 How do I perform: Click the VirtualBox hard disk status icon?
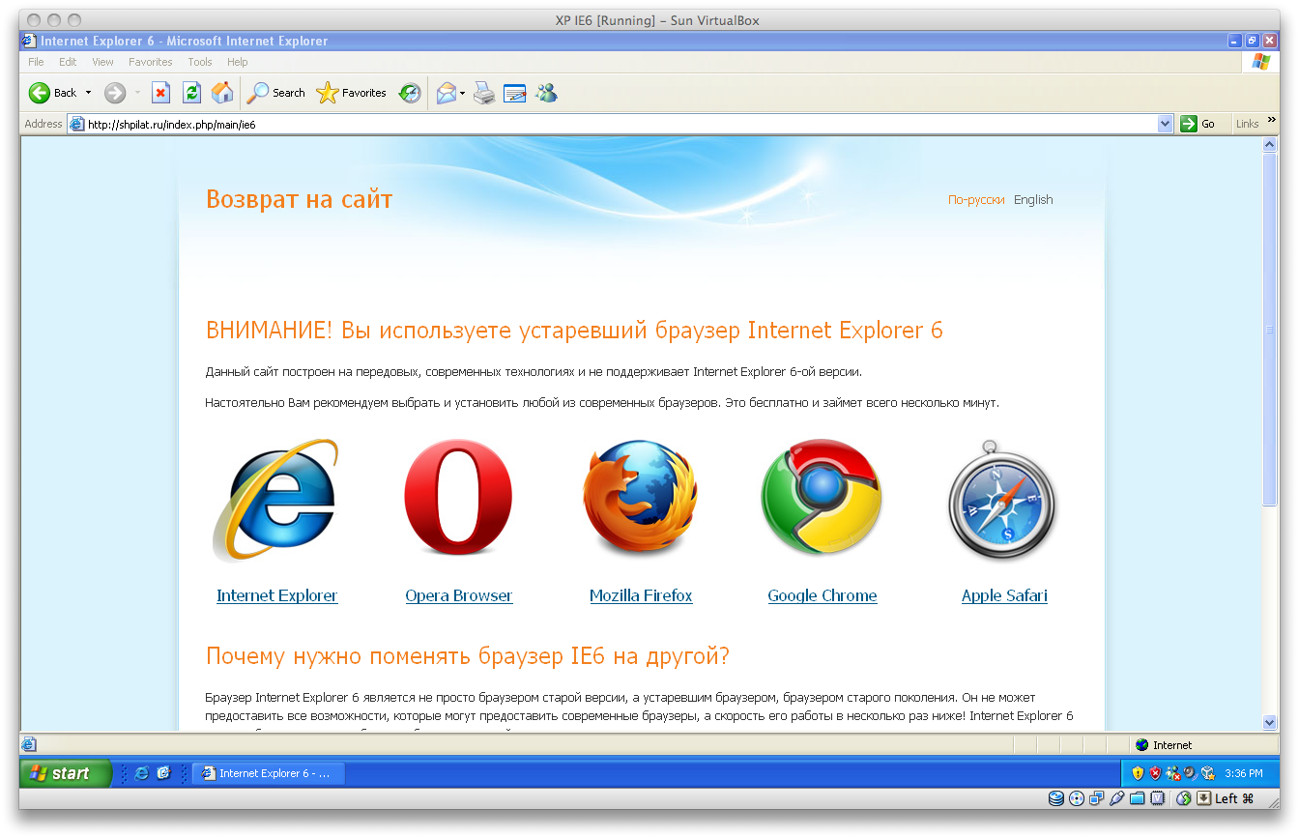click(x=1055, y=798)
